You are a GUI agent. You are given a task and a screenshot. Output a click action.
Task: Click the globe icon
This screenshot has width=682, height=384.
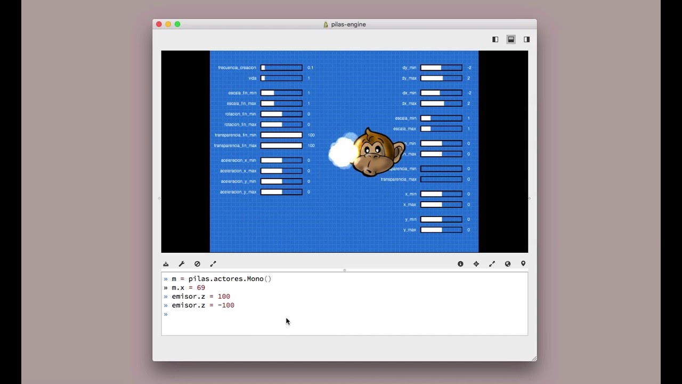(x=508, y=264)
